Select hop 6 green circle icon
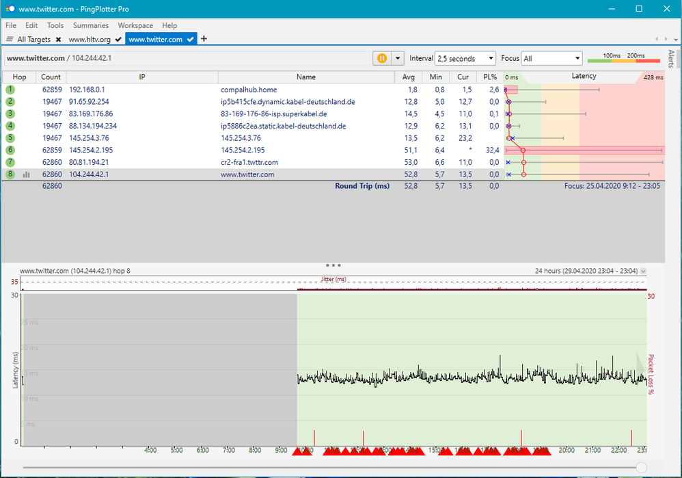Viewport: 682px width, 478px height. click(10, 150)
